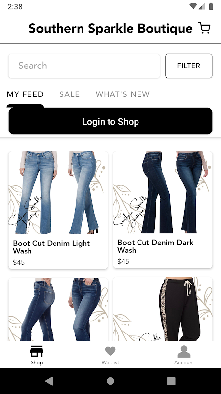
Task: Tap the battery status icon
Action: (211, 6)
